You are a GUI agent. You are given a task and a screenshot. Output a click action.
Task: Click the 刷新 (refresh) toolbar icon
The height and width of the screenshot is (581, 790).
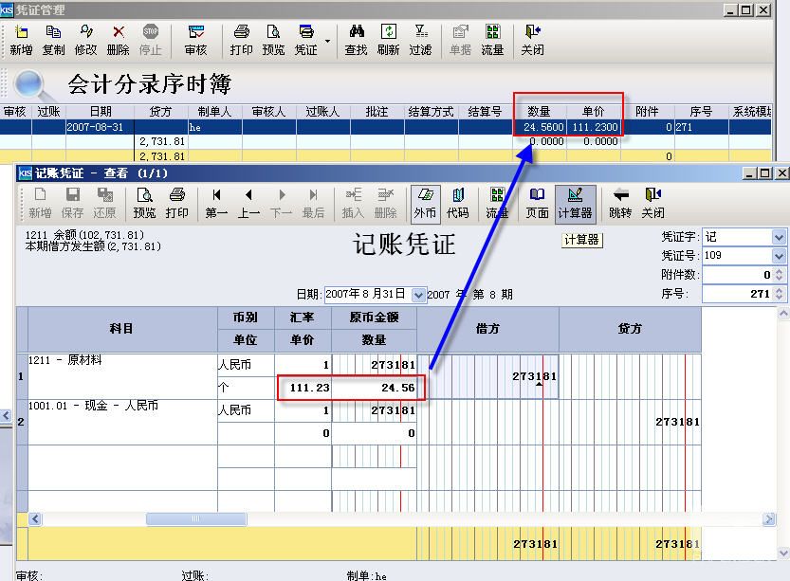(388, 40)
